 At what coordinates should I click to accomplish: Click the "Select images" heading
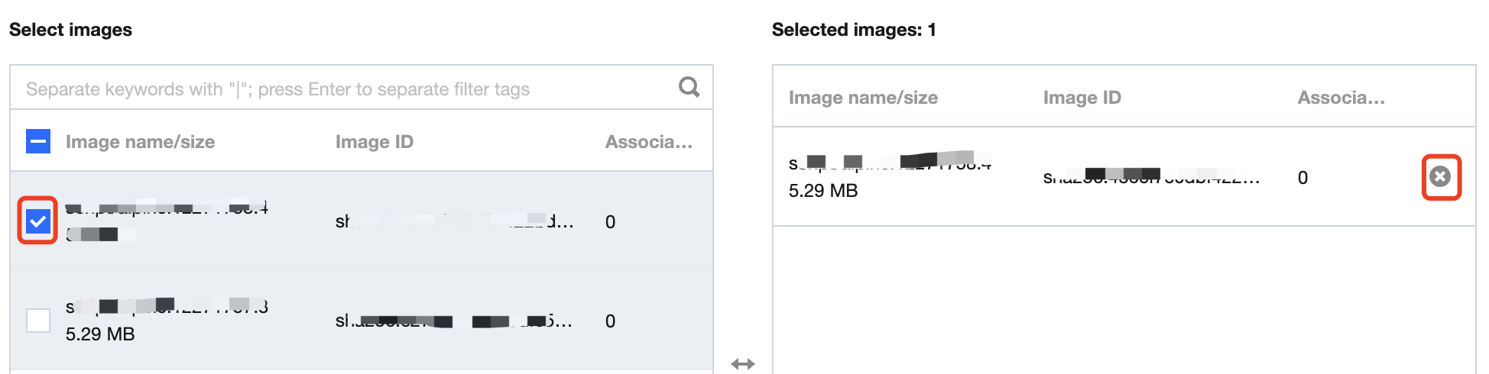(70, 30)
